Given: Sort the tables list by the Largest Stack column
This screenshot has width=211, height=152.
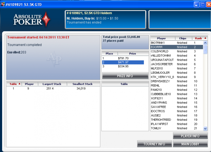Looking at the screenshot, I should pyautogui.click(x=52, y=84).
